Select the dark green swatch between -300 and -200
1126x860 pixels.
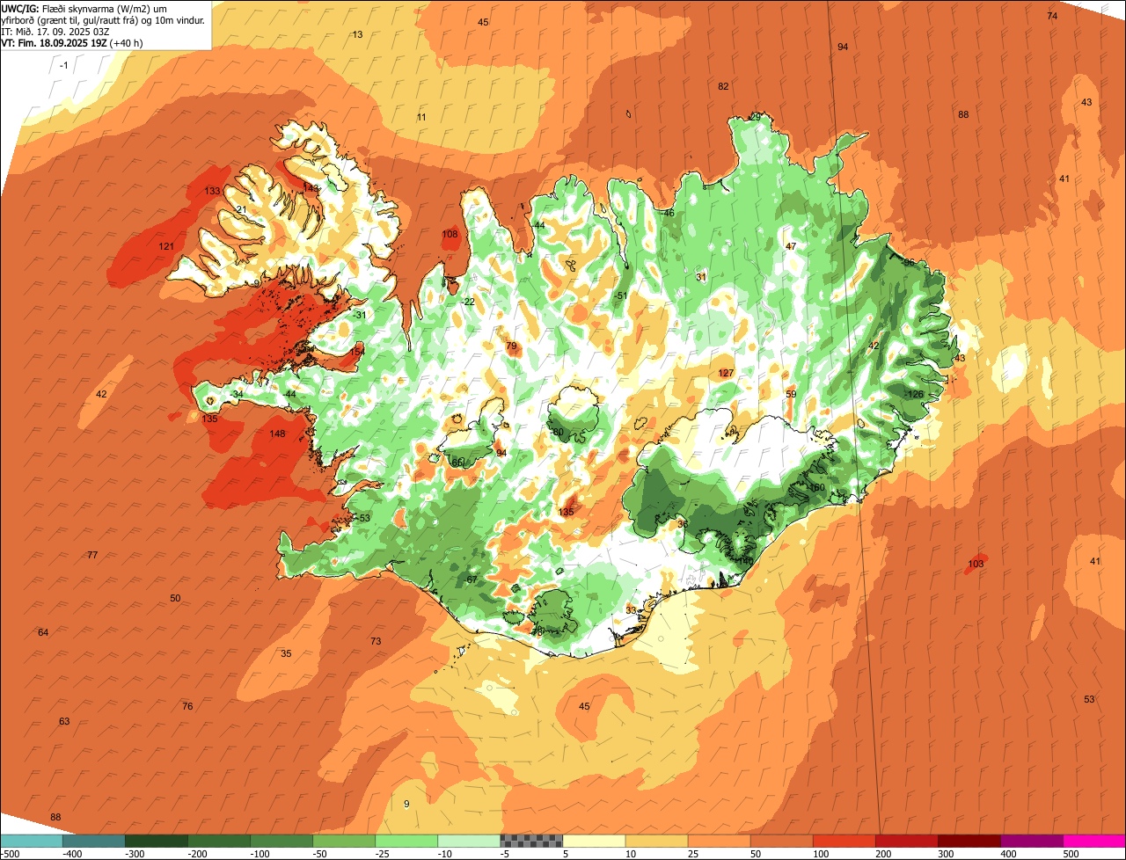[157, 841]
